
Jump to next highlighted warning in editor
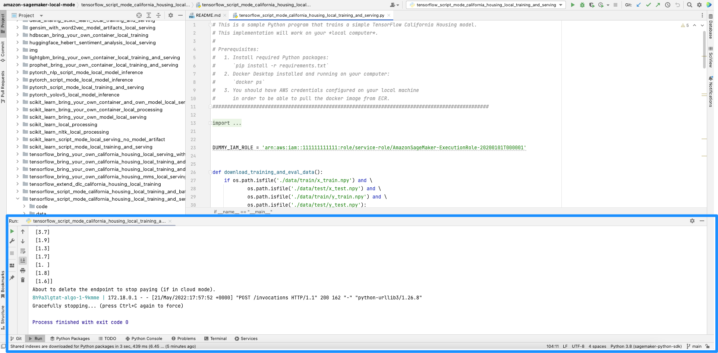pyautogui.click(x=702, y=25)
